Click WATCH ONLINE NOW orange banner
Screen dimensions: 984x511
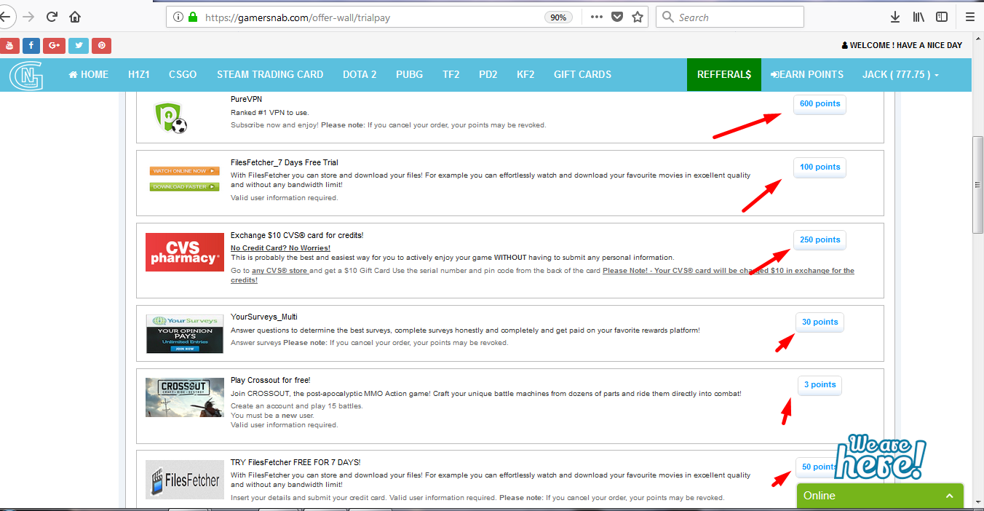[184, 171]
